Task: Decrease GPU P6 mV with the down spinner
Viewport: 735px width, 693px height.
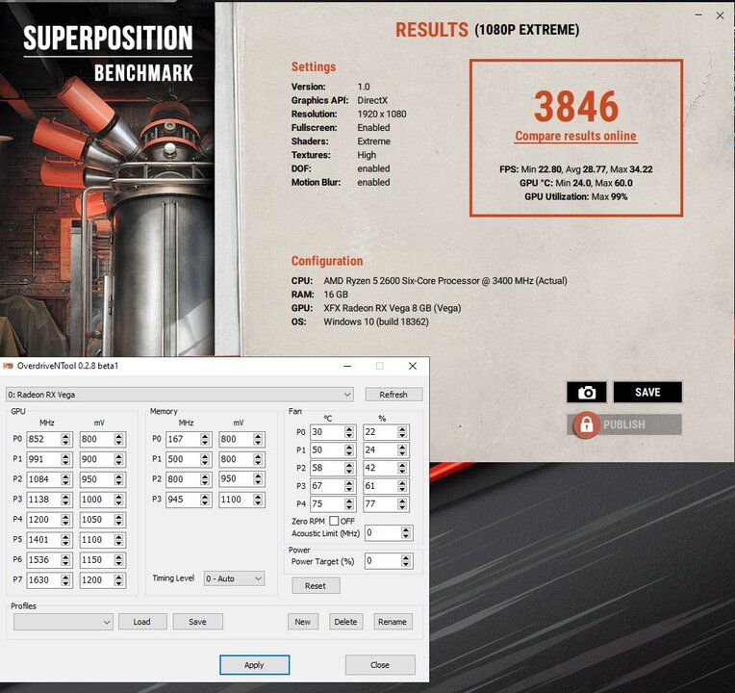Action: click(x=118, y=564)
